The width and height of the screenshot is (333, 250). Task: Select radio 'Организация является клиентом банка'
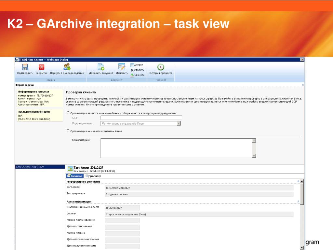tap(68, 113)
